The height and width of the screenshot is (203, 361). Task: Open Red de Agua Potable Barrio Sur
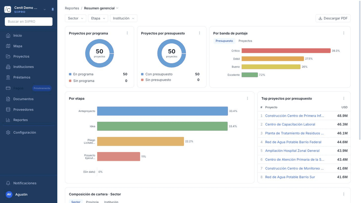point(290,177)
